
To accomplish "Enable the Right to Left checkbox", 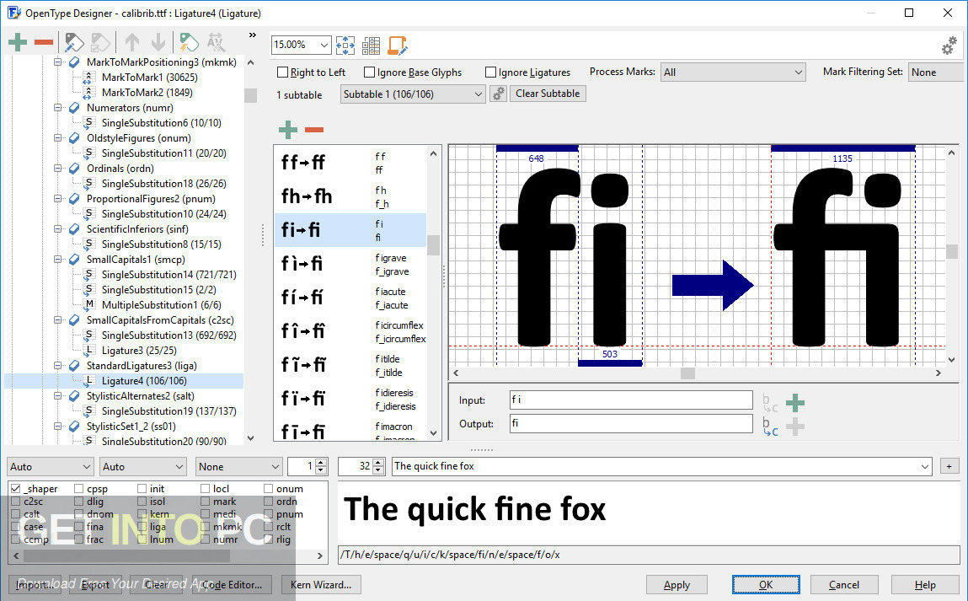I will pos(284,72).
